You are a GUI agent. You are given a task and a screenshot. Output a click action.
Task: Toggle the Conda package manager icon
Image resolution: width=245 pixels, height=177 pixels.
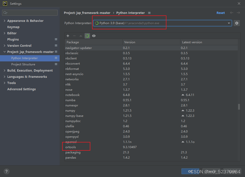point(87,36)
